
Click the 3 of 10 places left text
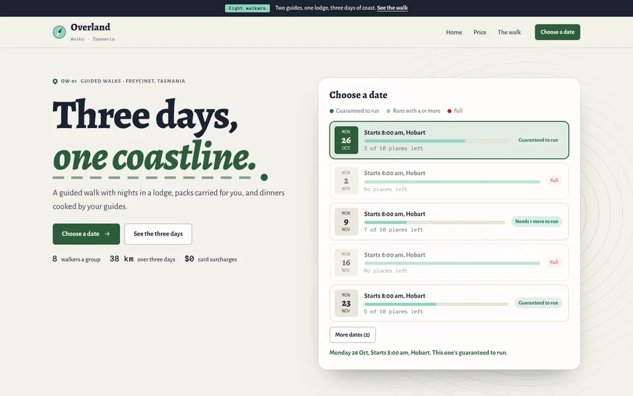coord(393,148)
